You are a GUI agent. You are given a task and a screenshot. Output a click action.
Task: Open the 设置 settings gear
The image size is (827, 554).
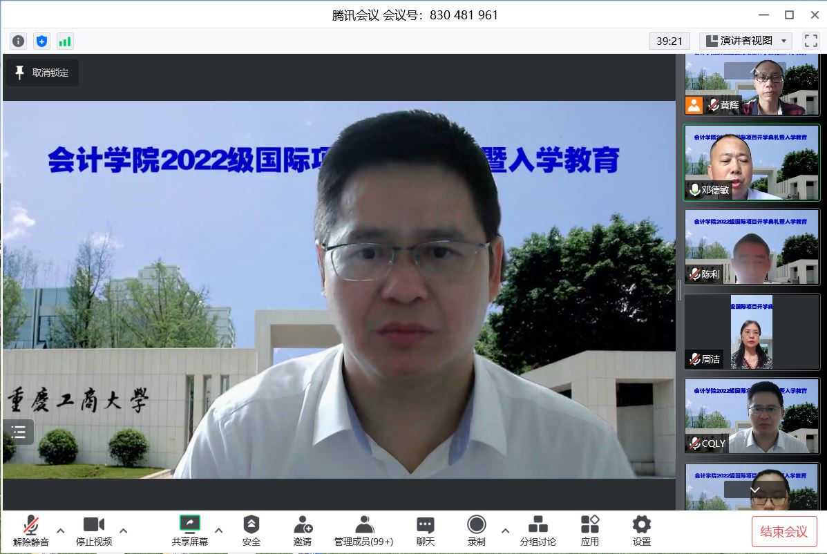[642, 531]
